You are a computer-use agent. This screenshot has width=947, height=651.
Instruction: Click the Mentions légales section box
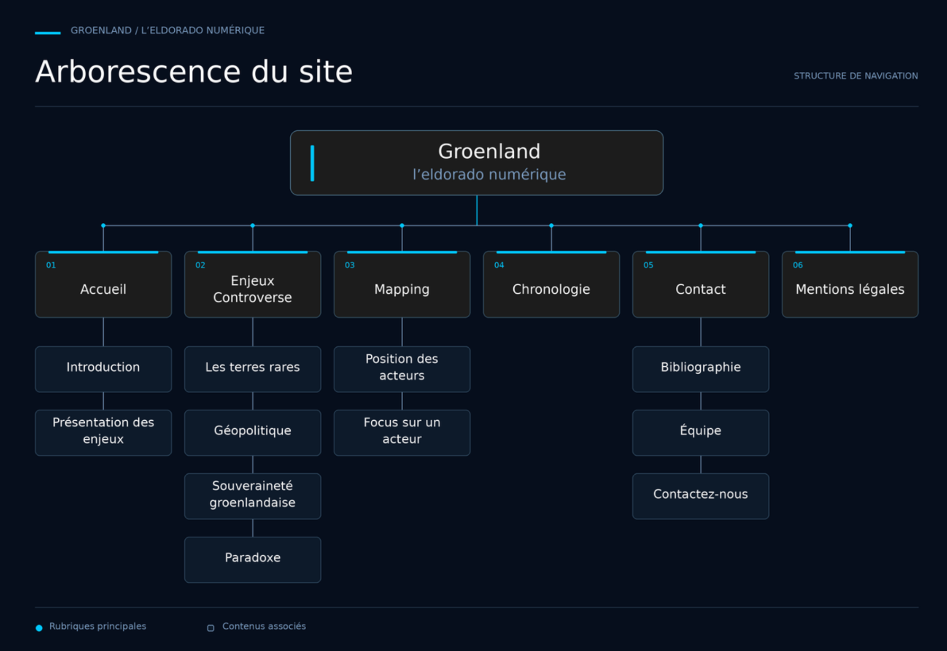pyautogui.click(x=850, y=284)
